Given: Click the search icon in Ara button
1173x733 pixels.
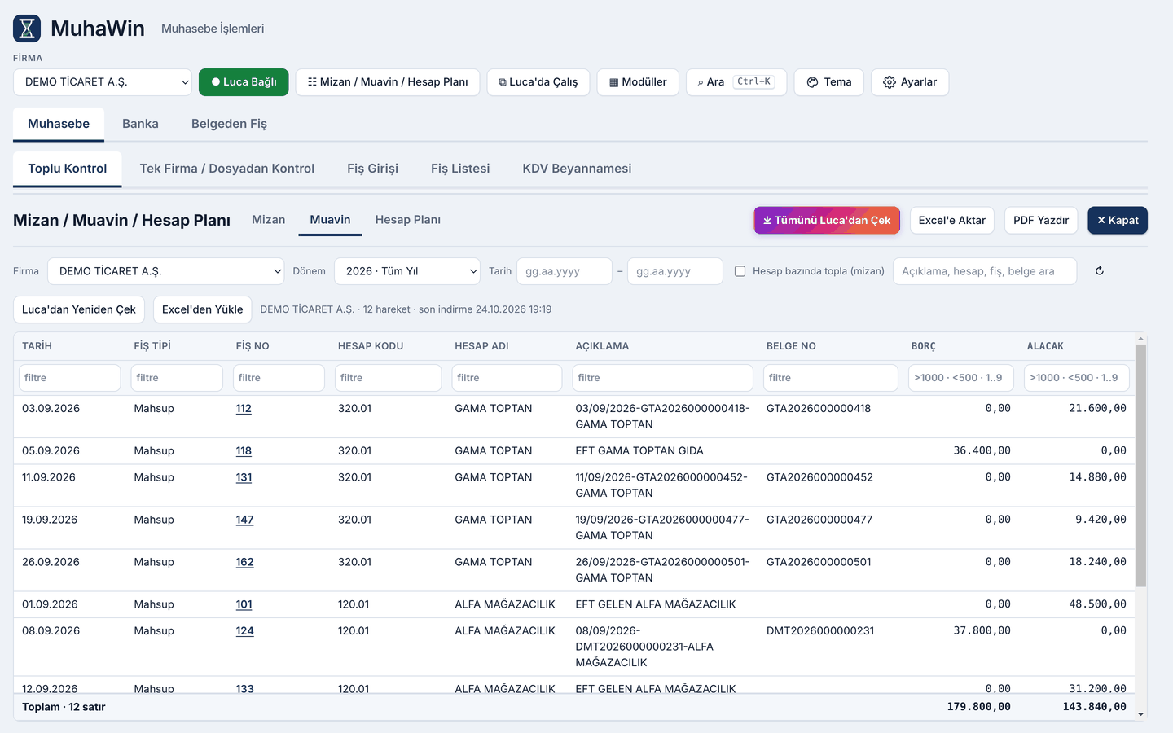Looking at the screenshot, I should (701, 82).
